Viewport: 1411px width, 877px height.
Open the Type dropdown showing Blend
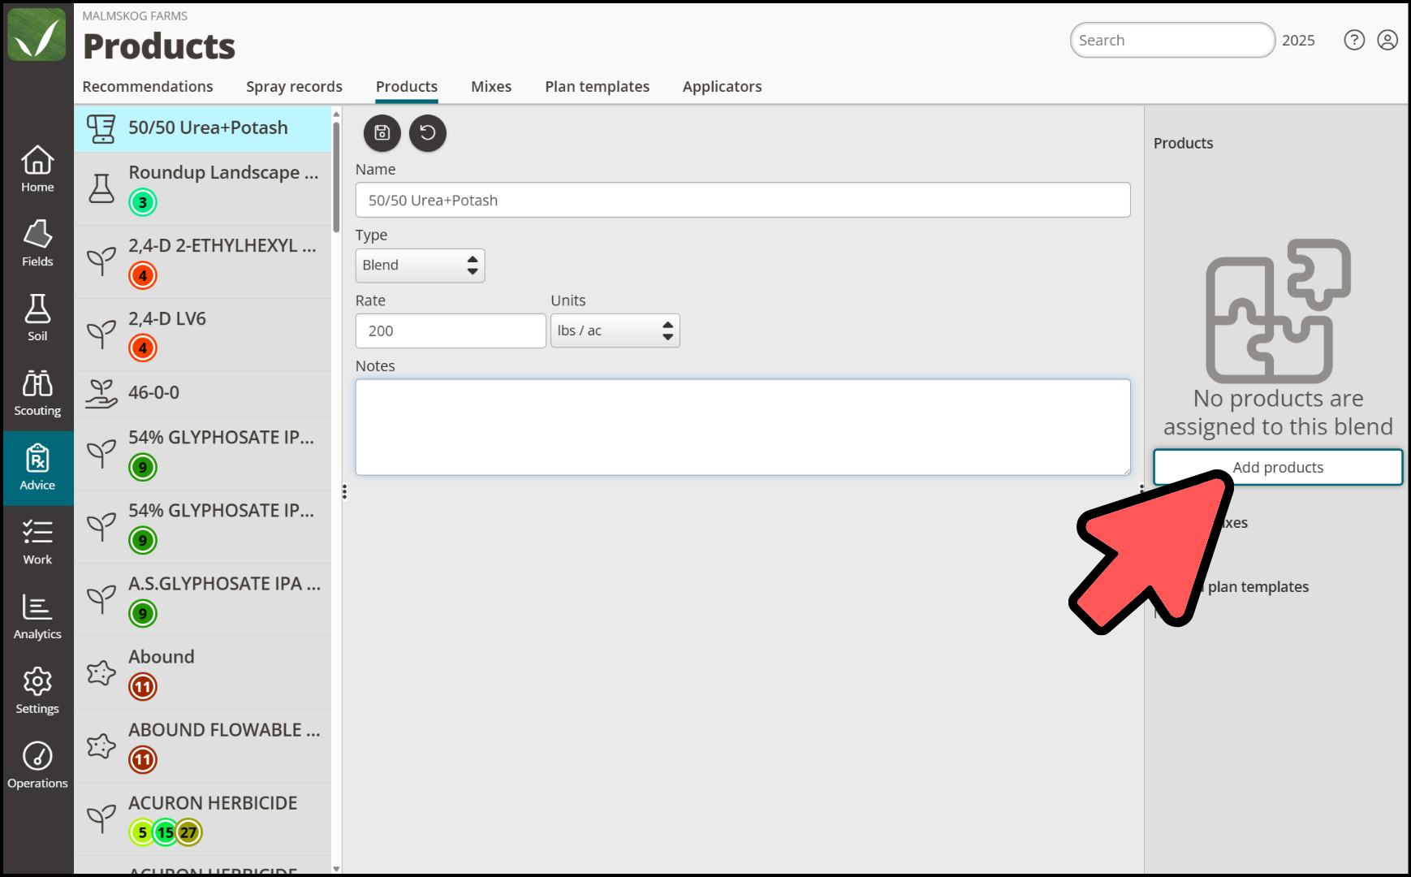[x=420, y=266]
